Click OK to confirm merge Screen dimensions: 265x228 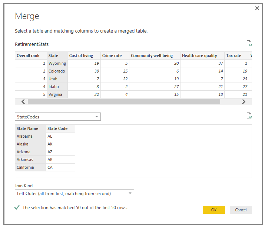point(213,210)
